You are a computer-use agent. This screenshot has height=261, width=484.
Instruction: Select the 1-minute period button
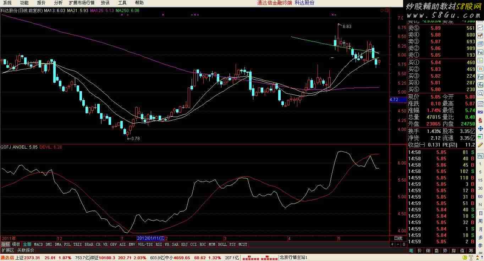tap(480, 164)
